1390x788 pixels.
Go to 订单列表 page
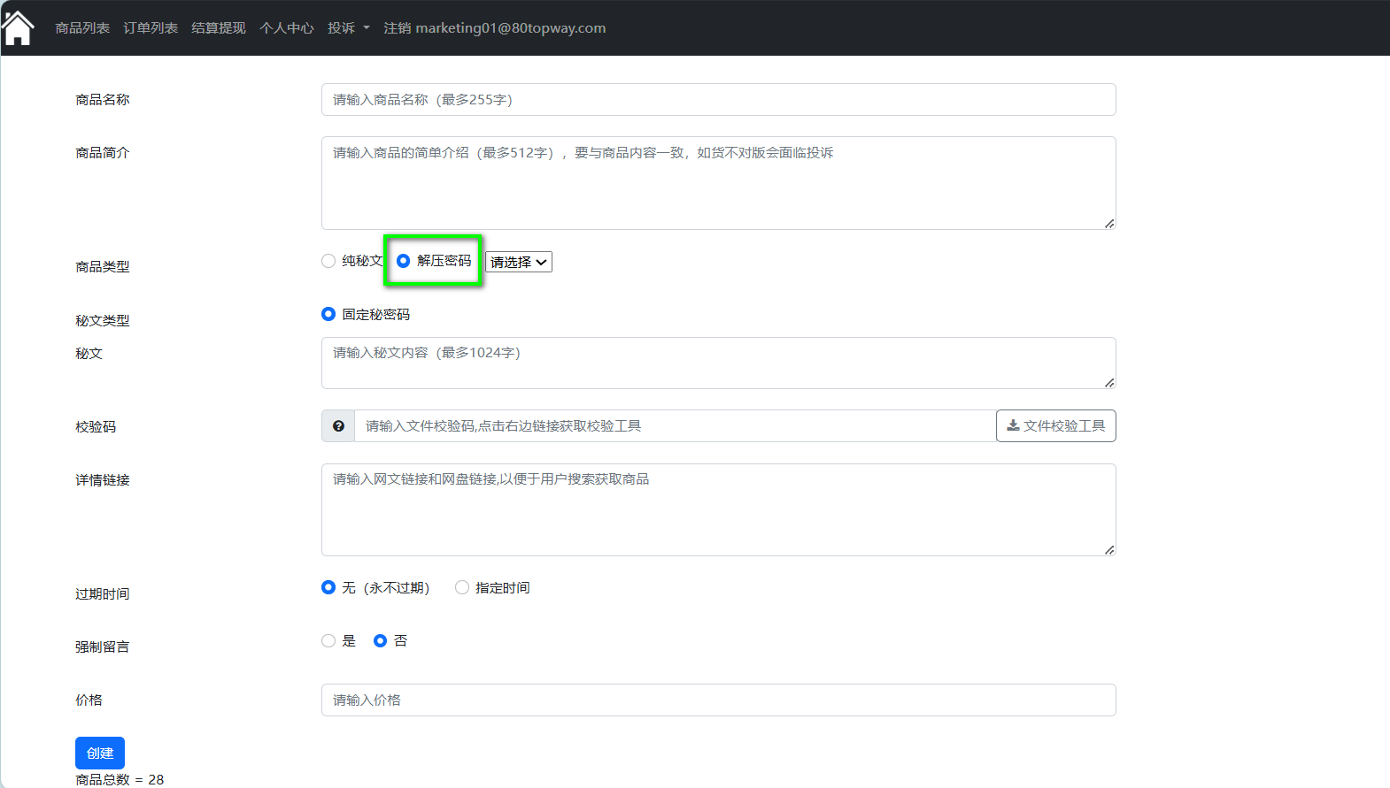coord(151,28)
